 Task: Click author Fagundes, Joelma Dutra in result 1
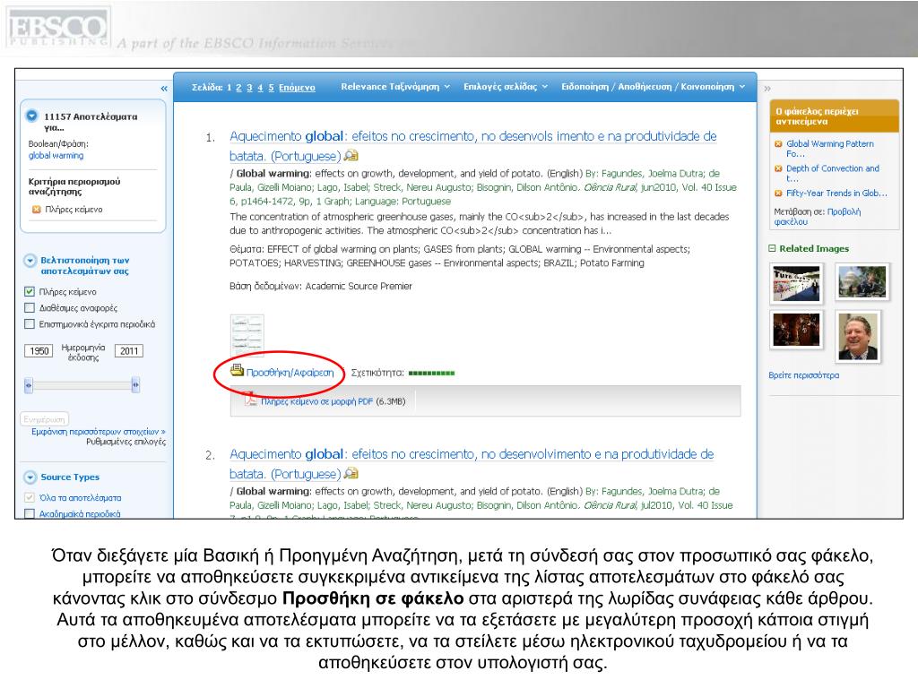point(653,174)
